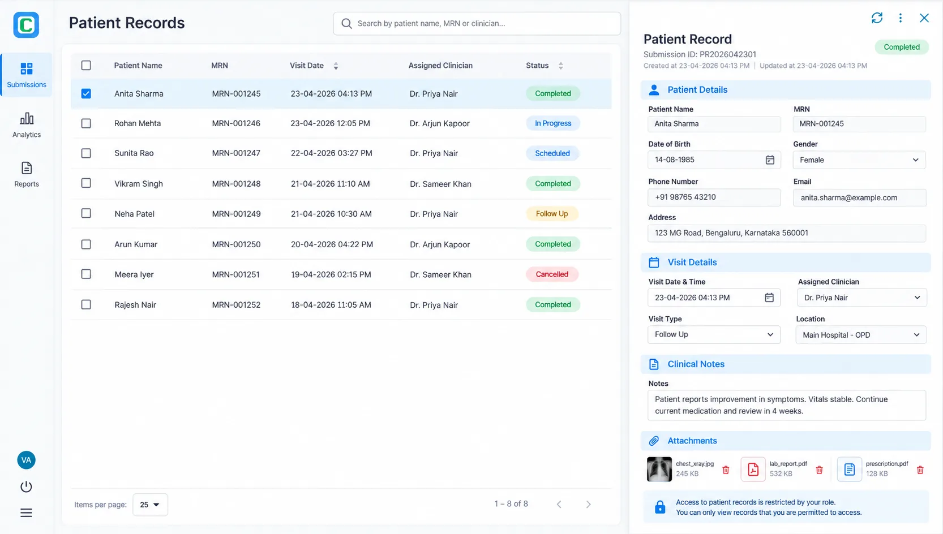Open the chest x-ray thumbnail

[x=659, y=469]
